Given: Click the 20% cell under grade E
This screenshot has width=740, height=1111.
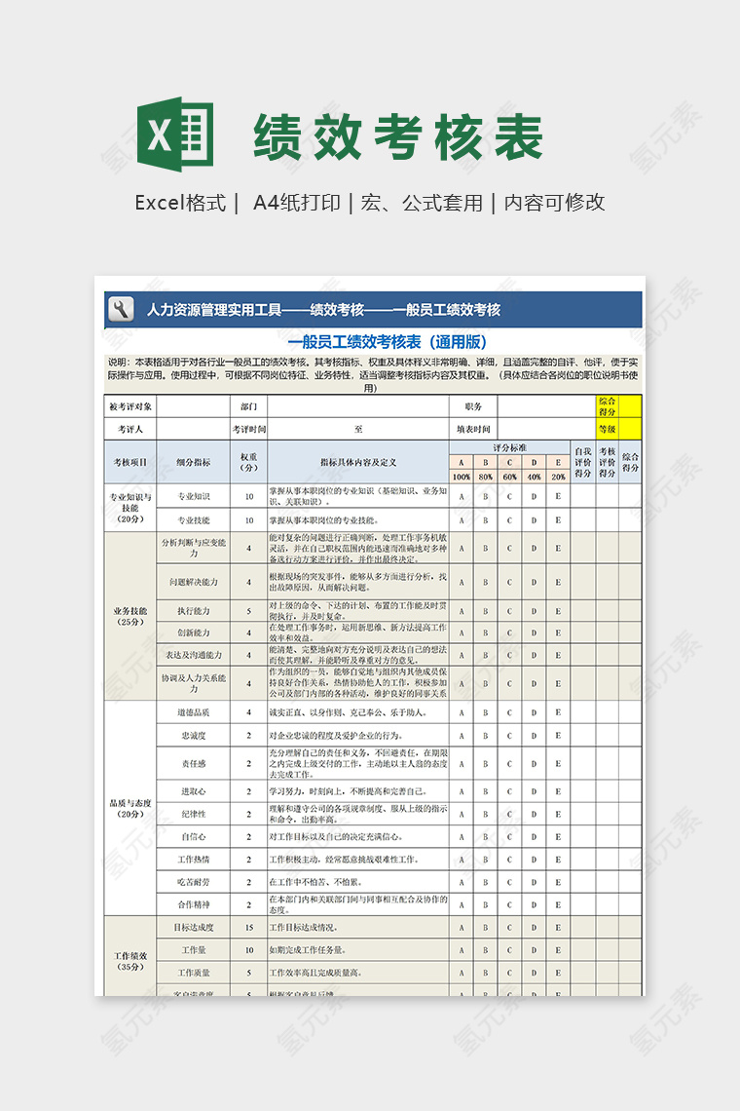Looking at the screenshot, I should (559, 477).
